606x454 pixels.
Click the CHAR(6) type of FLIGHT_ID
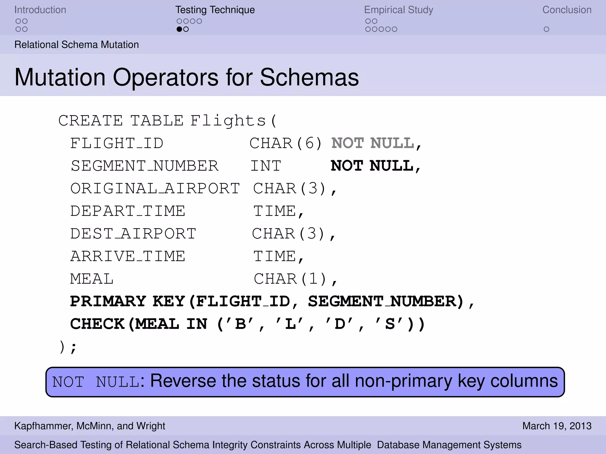click(x=286, y=143)
